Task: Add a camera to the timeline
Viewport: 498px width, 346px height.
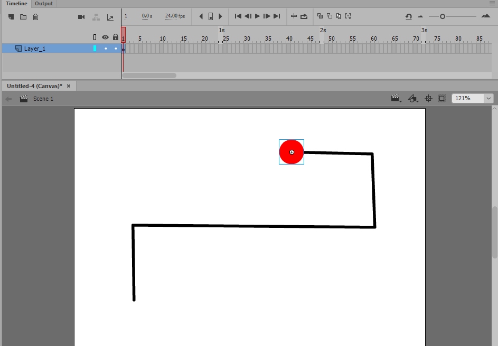Action: tap(81, 17)
